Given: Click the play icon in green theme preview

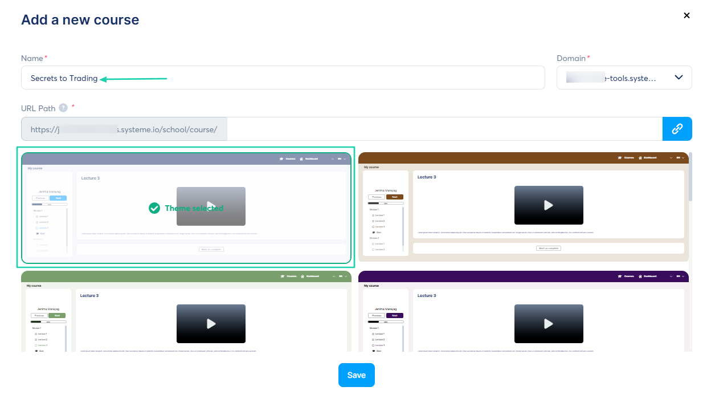Looking at the screenshot, I should pos(211,324).
